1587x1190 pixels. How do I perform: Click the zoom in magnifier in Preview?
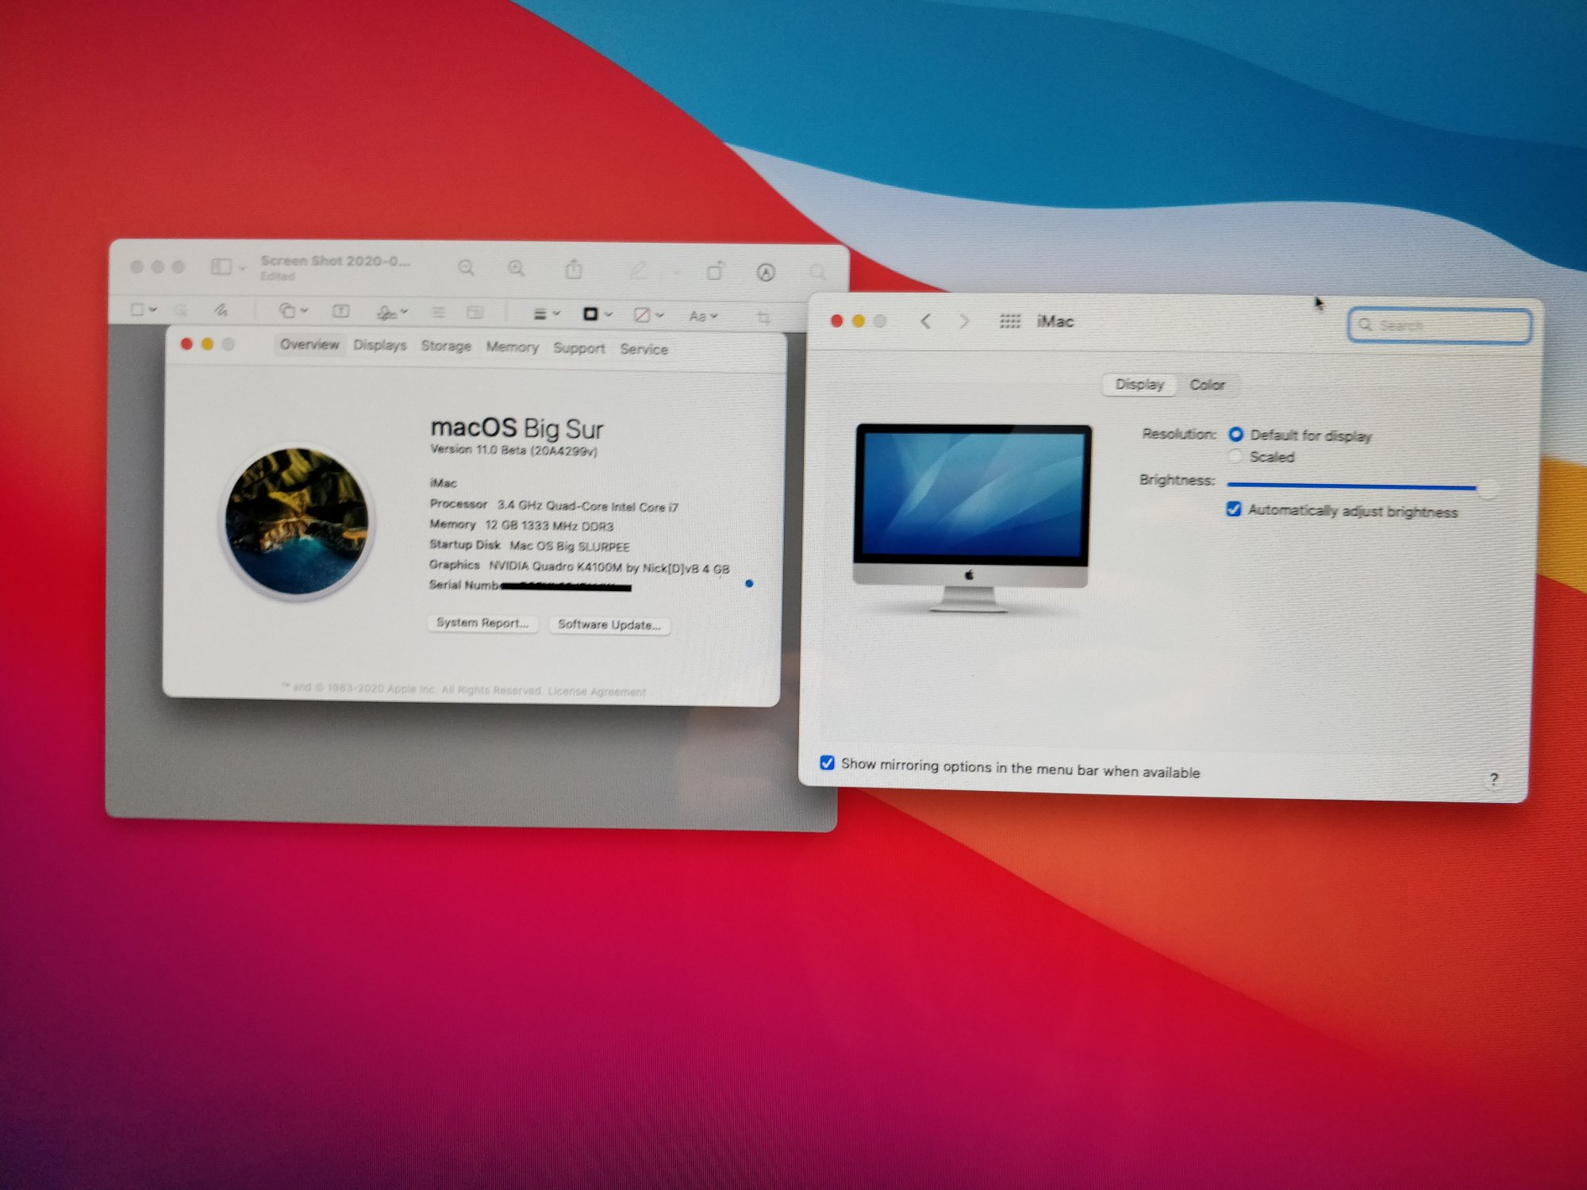(517, 270)
